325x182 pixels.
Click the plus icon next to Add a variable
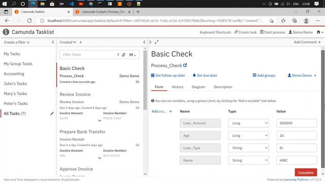tap(171, 111)
